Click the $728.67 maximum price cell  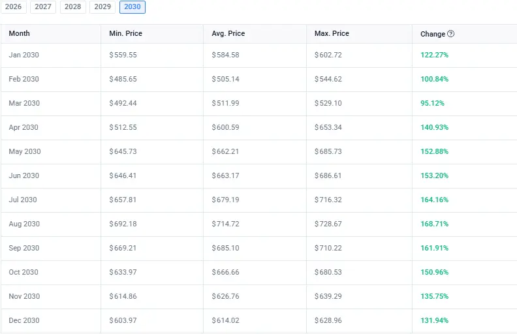click(328, 224)
